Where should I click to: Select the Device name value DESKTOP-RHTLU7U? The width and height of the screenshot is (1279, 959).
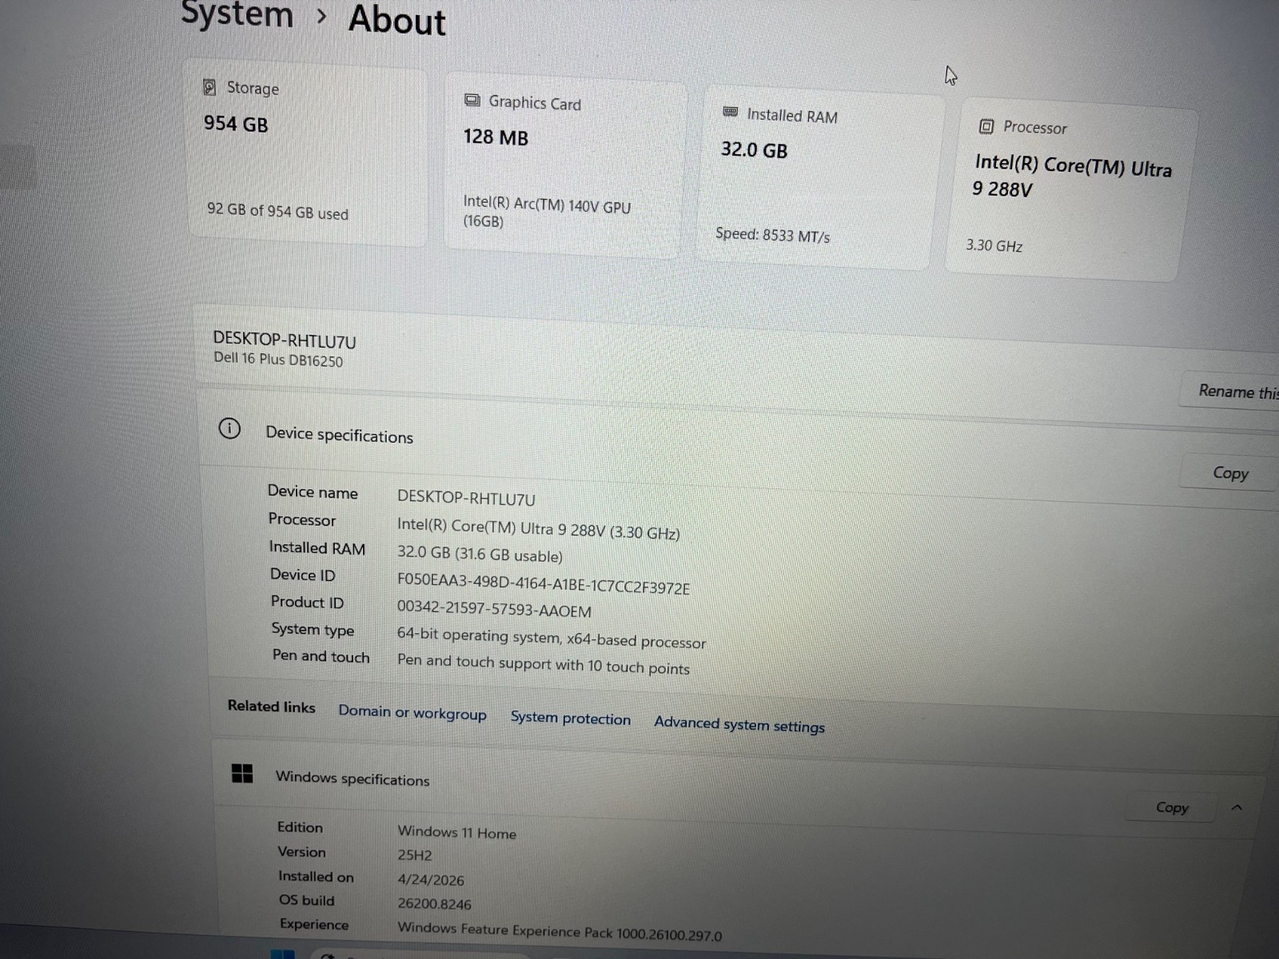[x=466, y=498]
